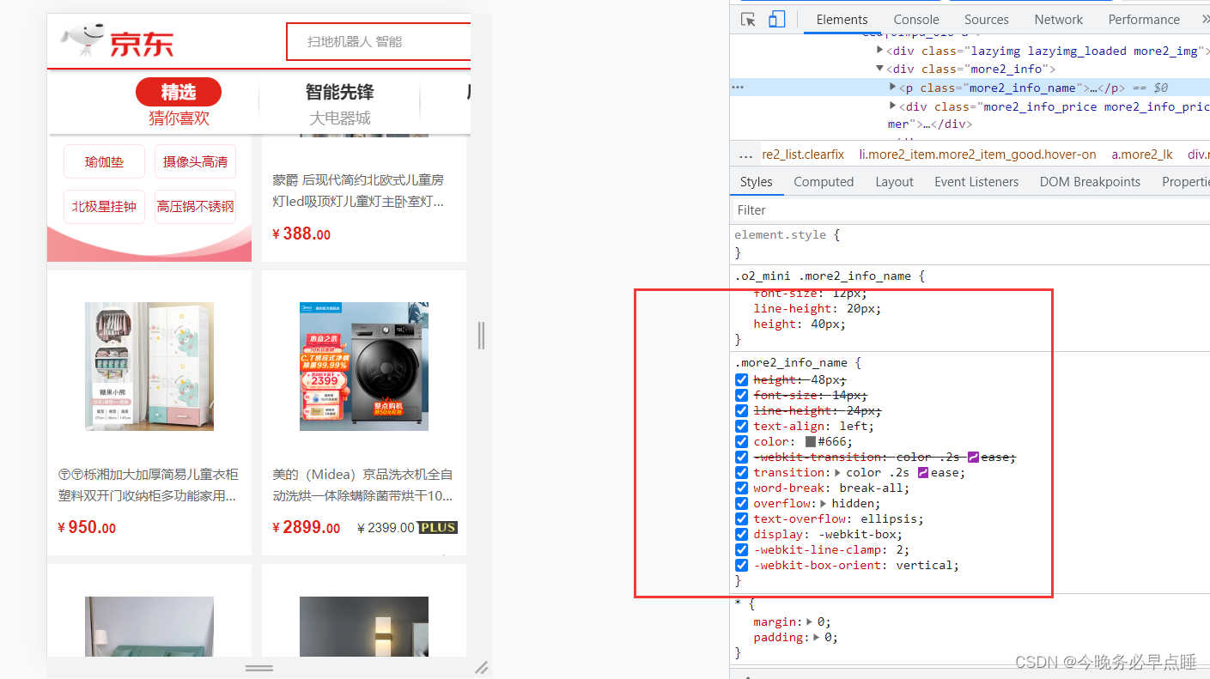Click the corner diagonal resize handle
Image resolution: width=1210 pixels, height=679 pixels.
(x=482, y=667)
